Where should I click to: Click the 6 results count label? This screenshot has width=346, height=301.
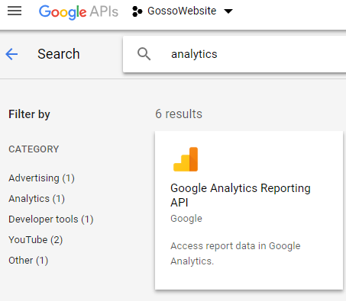click(179, 114)
